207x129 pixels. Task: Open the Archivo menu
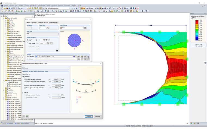click(6, 6)
